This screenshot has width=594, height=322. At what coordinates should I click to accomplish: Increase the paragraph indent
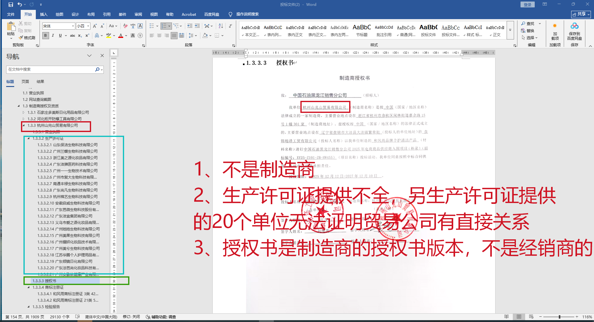click(197, 26)
